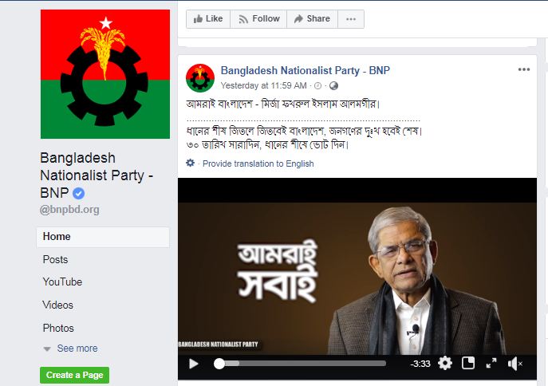This screenshot has height=386, width=548.
Task: Expand See more in sidebar
Action: coord(77,349)
